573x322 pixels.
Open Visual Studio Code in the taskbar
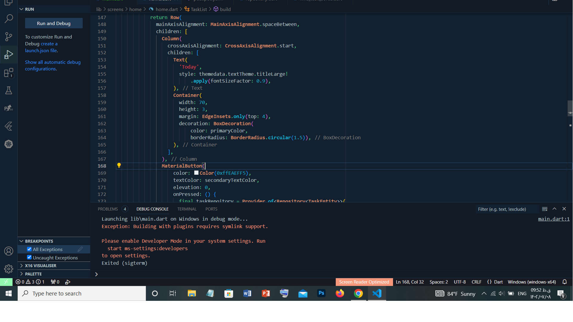pyautogui.click(x=377, y=293)
